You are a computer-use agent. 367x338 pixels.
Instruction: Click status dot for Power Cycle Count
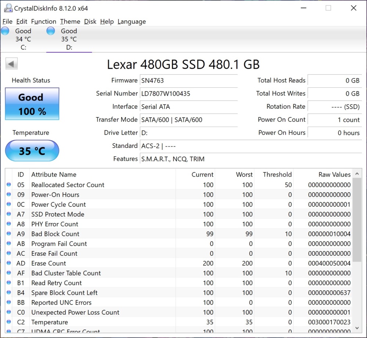coord(9,204)
